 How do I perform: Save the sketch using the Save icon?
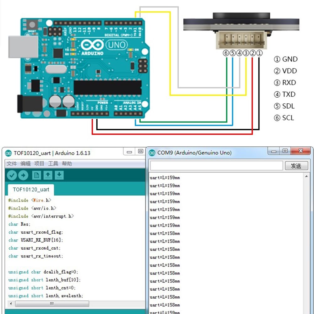click(x=59, y=175)
